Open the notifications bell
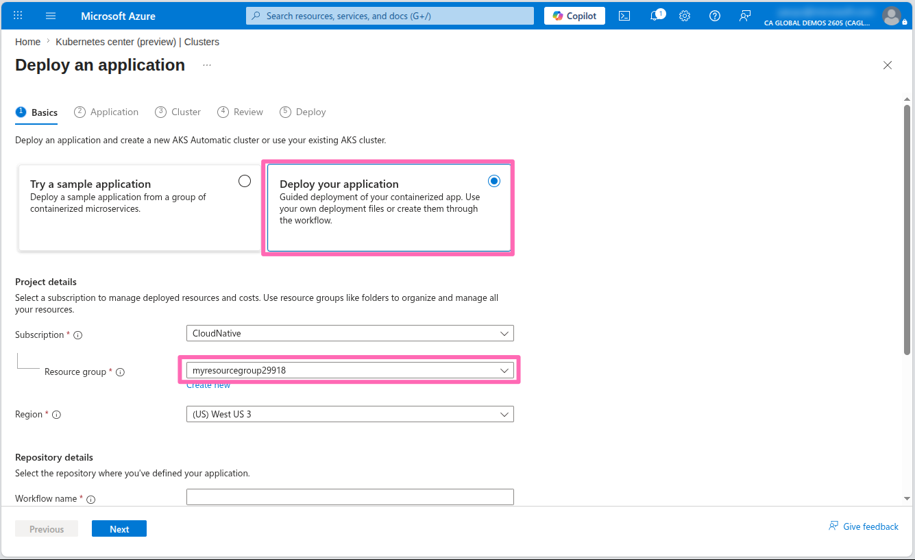The image size is (915, 560). (x=655, y=15)
